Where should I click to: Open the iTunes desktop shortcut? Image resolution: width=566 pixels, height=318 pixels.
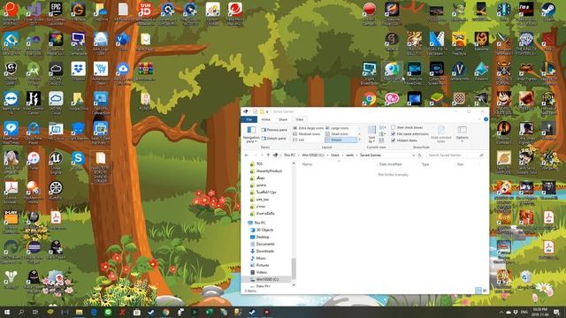pyautogui.click(x=34, y=161)
